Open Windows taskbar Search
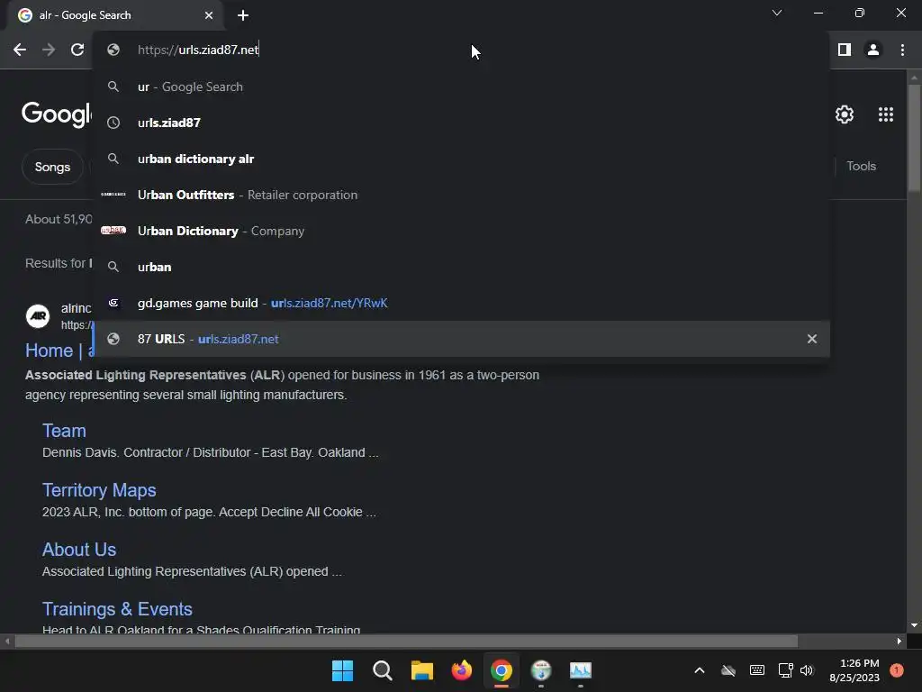 coord(382,670)
